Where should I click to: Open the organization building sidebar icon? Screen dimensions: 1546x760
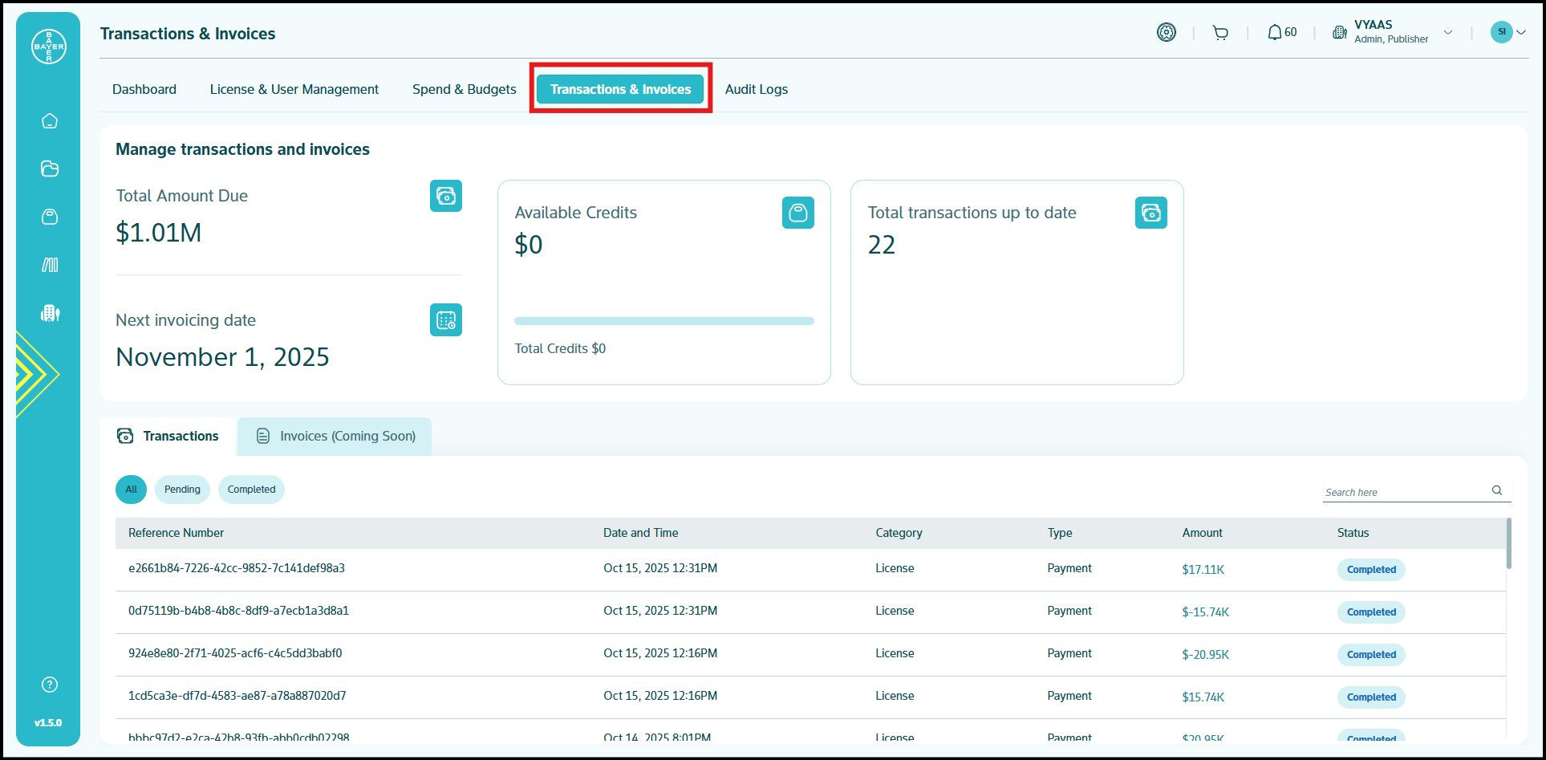(x=50, y=313)
